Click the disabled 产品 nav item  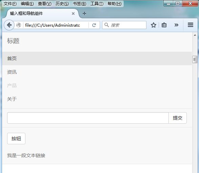coord(12,85)
